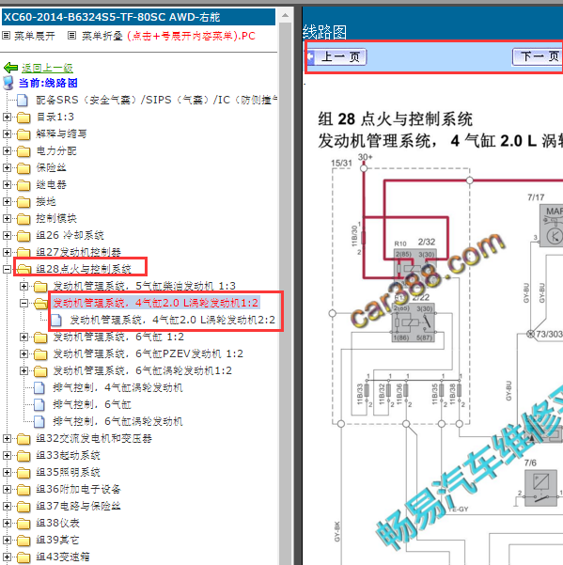Viewport: 563px width, 565px height.
Task: Go to previous page with 上一页
Action: pos(337,57)
